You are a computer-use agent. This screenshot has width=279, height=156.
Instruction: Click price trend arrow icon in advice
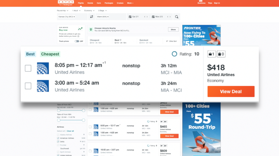[x=80, y=29]
